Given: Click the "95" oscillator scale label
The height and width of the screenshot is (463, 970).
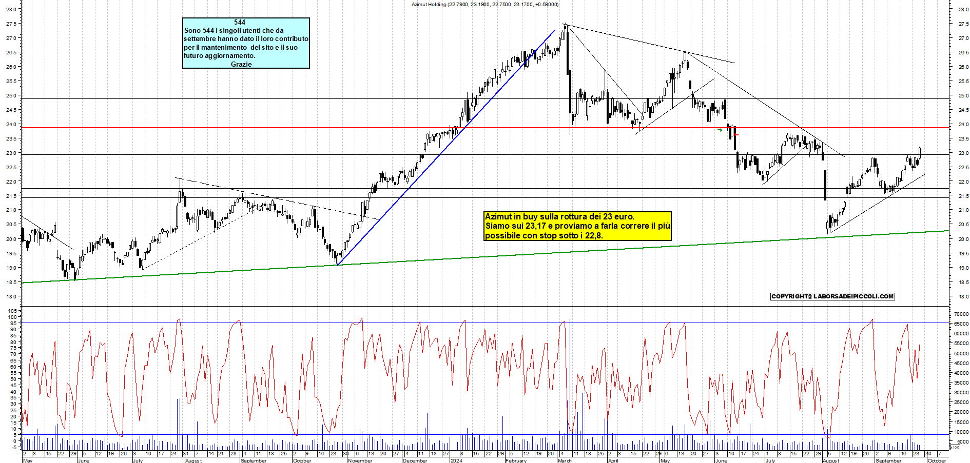Looking at the screenshot, I should tap(14, 324).
